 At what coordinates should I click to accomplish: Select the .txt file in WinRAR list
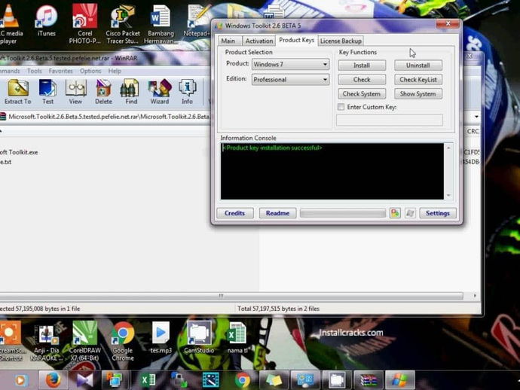point(5,162)
